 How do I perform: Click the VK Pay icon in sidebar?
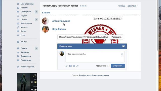pyautogui.click(x=18, y=42)
